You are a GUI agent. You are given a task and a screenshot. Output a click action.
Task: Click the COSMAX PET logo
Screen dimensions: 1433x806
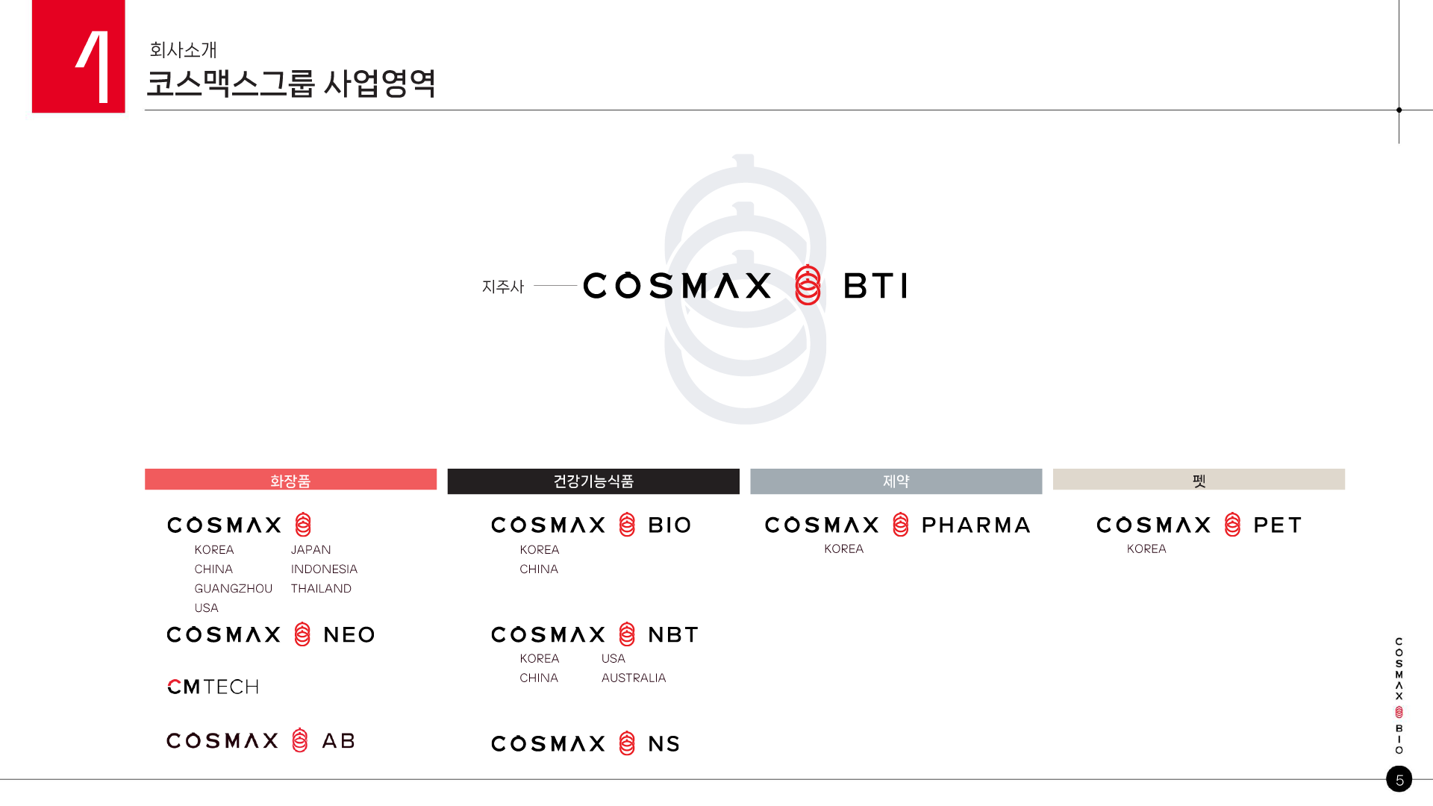1199,525
